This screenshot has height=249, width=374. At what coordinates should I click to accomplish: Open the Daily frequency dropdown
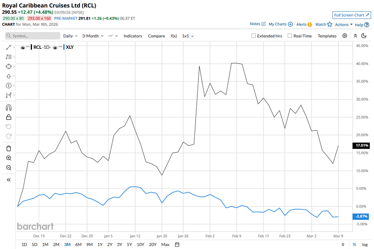(70, 36)
